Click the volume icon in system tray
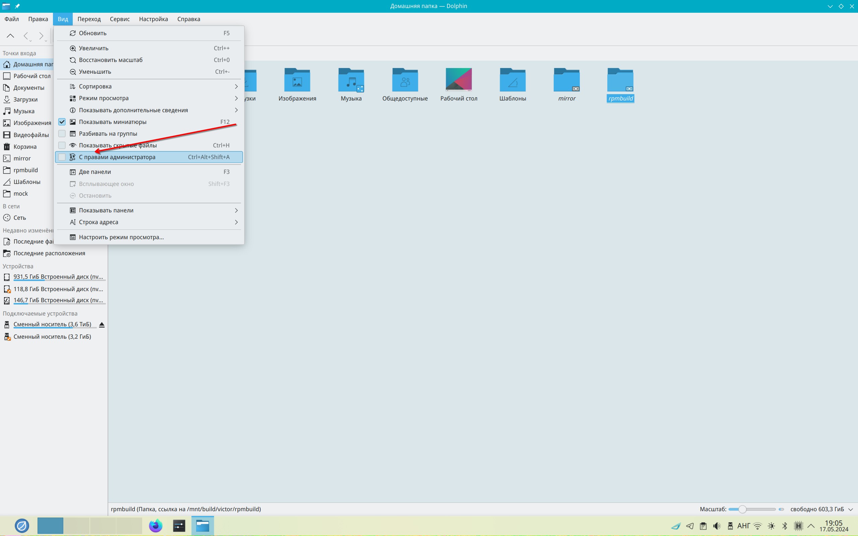This screenshot has height=536, width=858. tap(717, 526)
